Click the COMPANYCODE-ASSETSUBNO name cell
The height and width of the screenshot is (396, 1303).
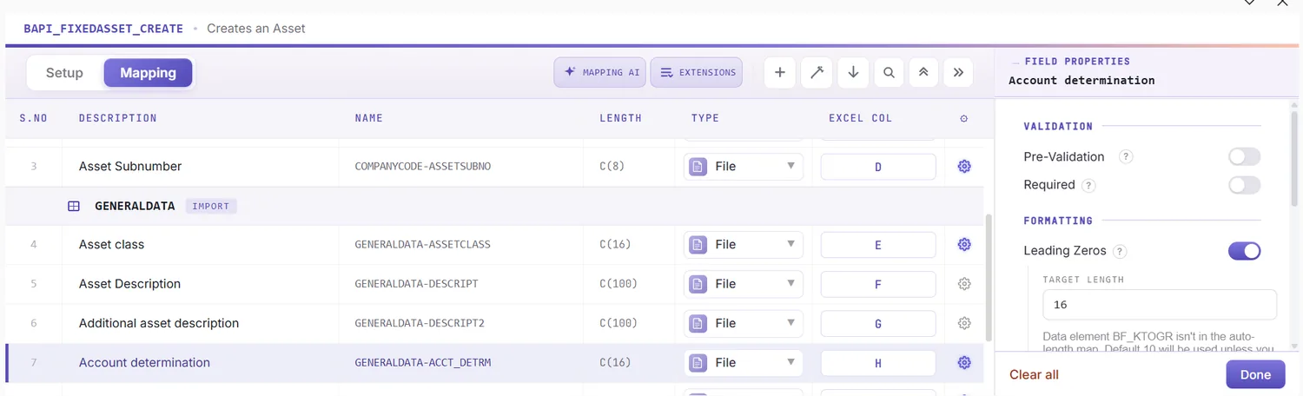pyautogui.click(x=423, y=167)
